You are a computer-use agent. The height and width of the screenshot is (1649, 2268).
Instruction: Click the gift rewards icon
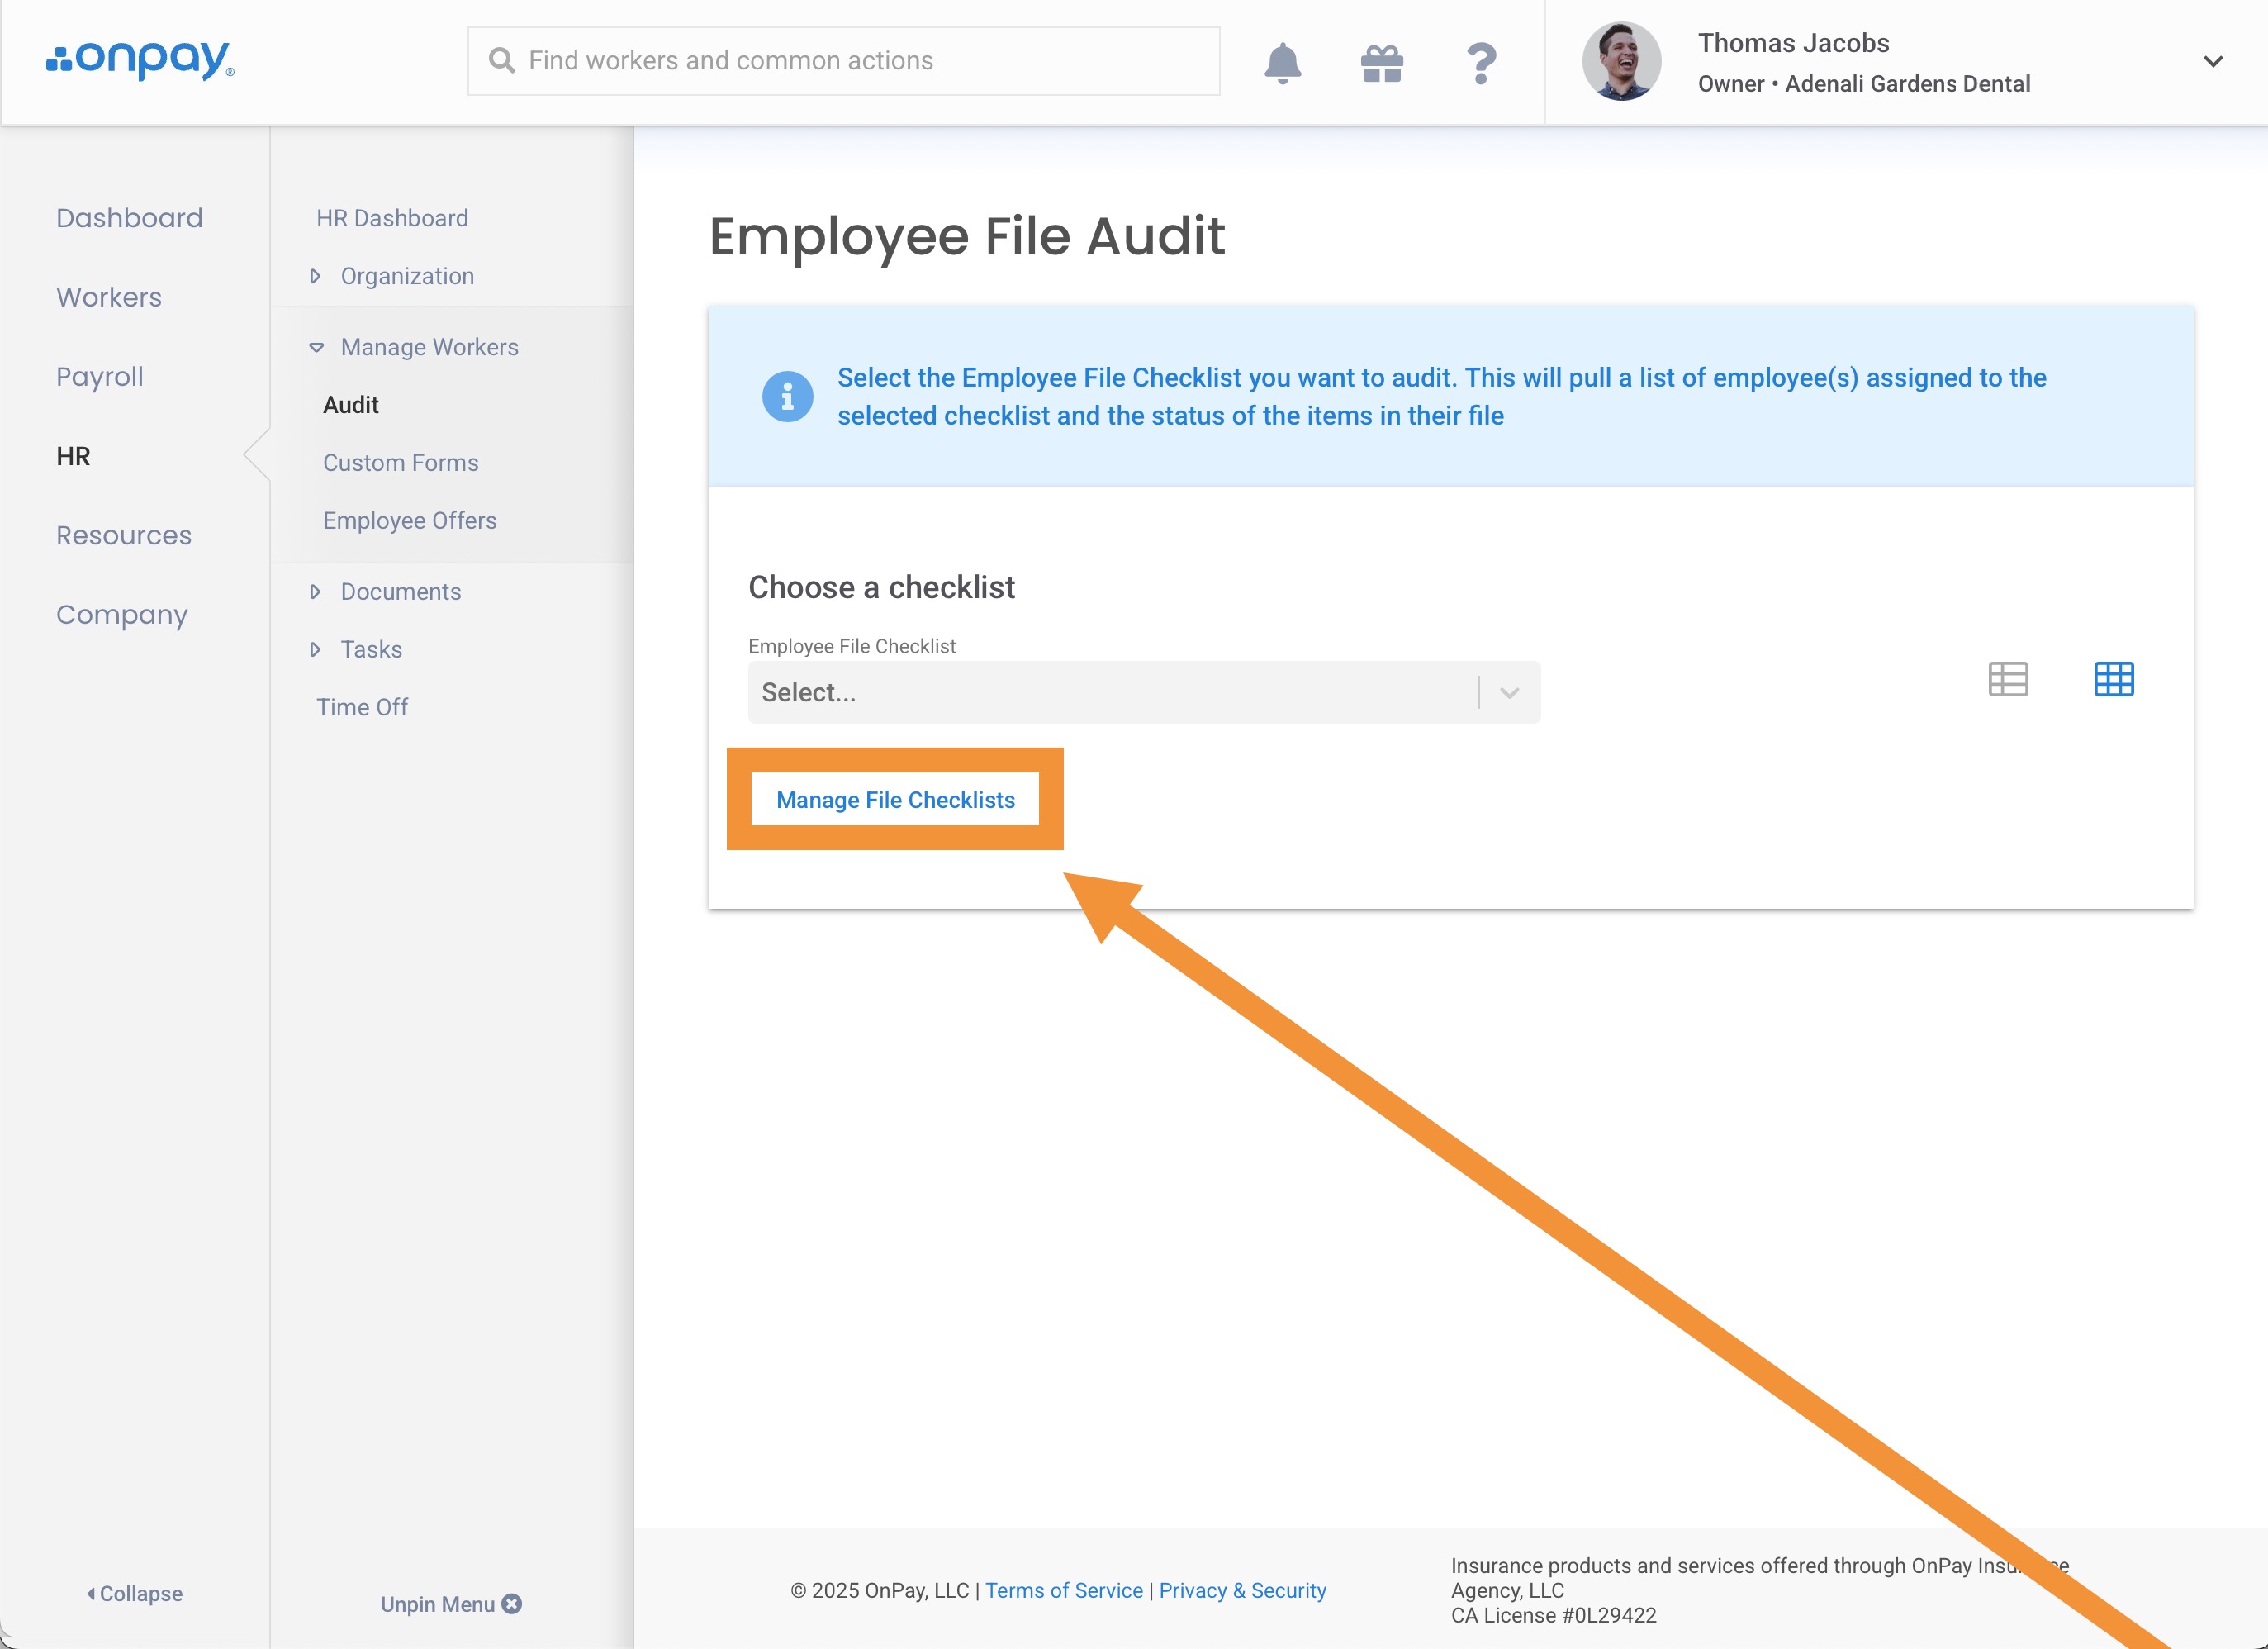click(x=1382, y=62)
